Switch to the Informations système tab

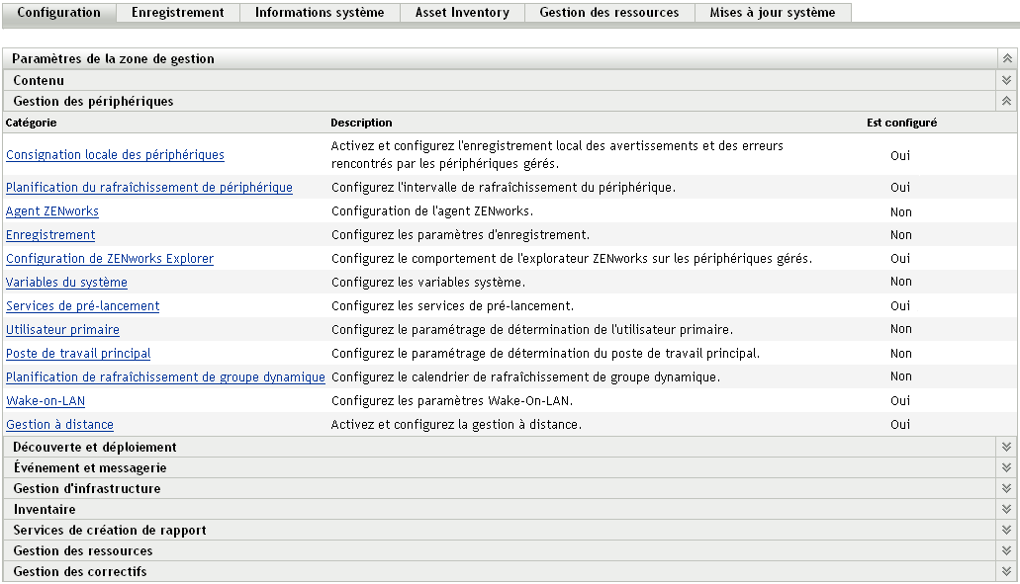pyautogui.click(x=319, y=13)
